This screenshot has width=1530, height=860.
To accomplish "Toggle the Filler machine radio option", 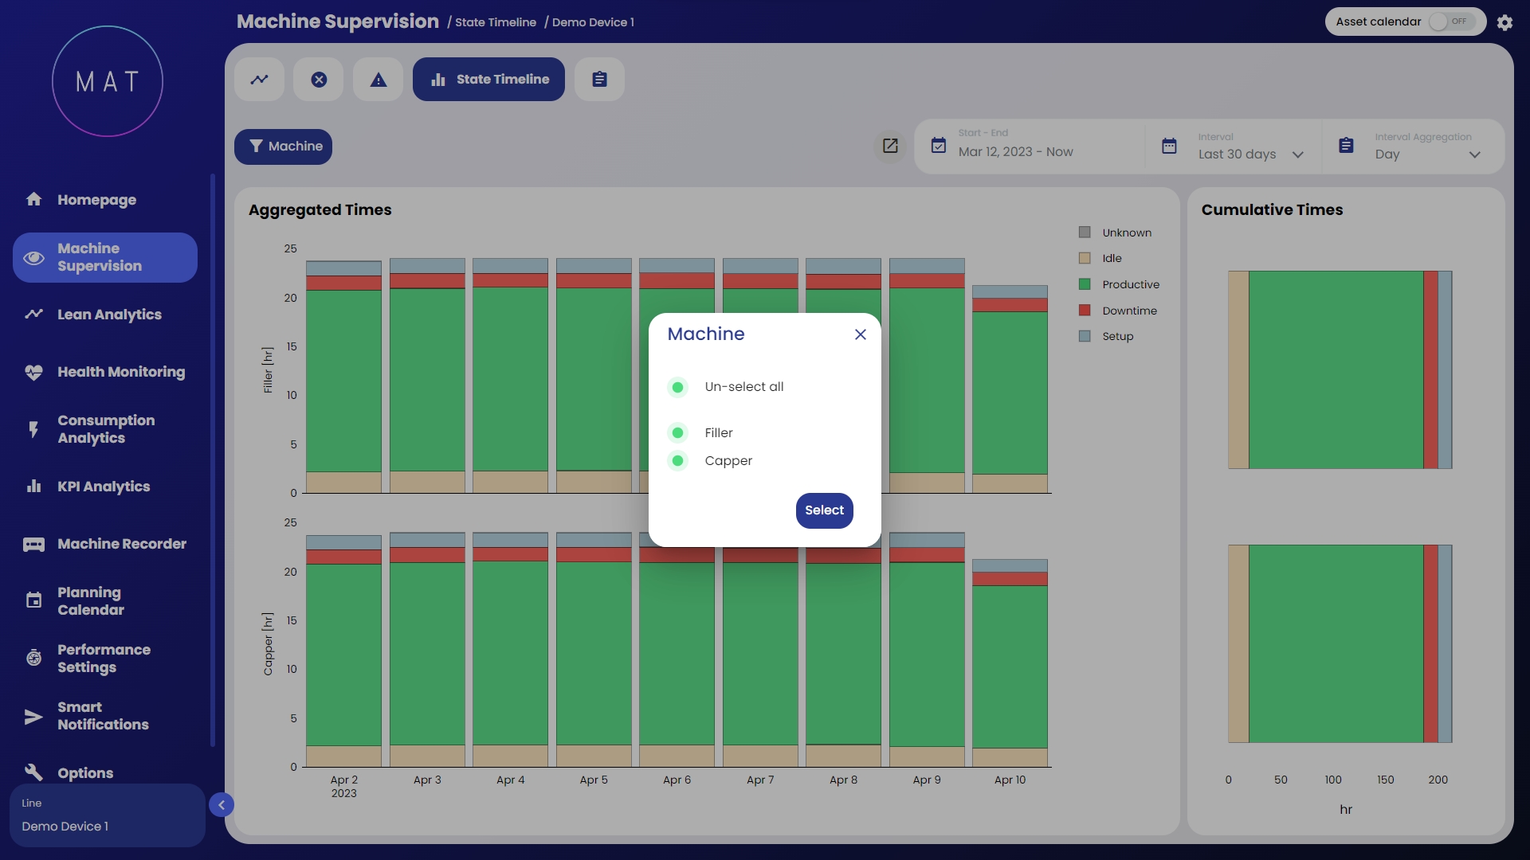I will [x=677, y=433].
